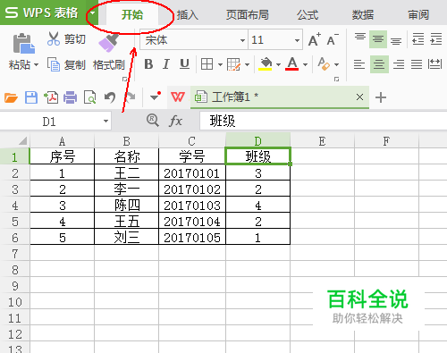Open font size 11 dropdown

297,40
